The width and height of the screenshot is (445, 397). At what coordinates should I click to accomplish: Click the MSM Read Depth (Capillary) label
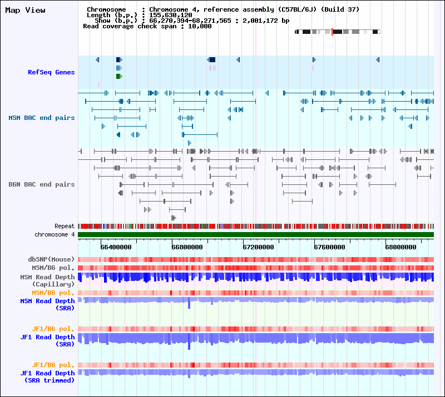(47, 280)
